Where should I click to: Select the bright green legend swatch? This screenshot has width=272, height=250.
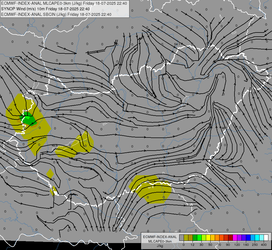coord(199,238)
